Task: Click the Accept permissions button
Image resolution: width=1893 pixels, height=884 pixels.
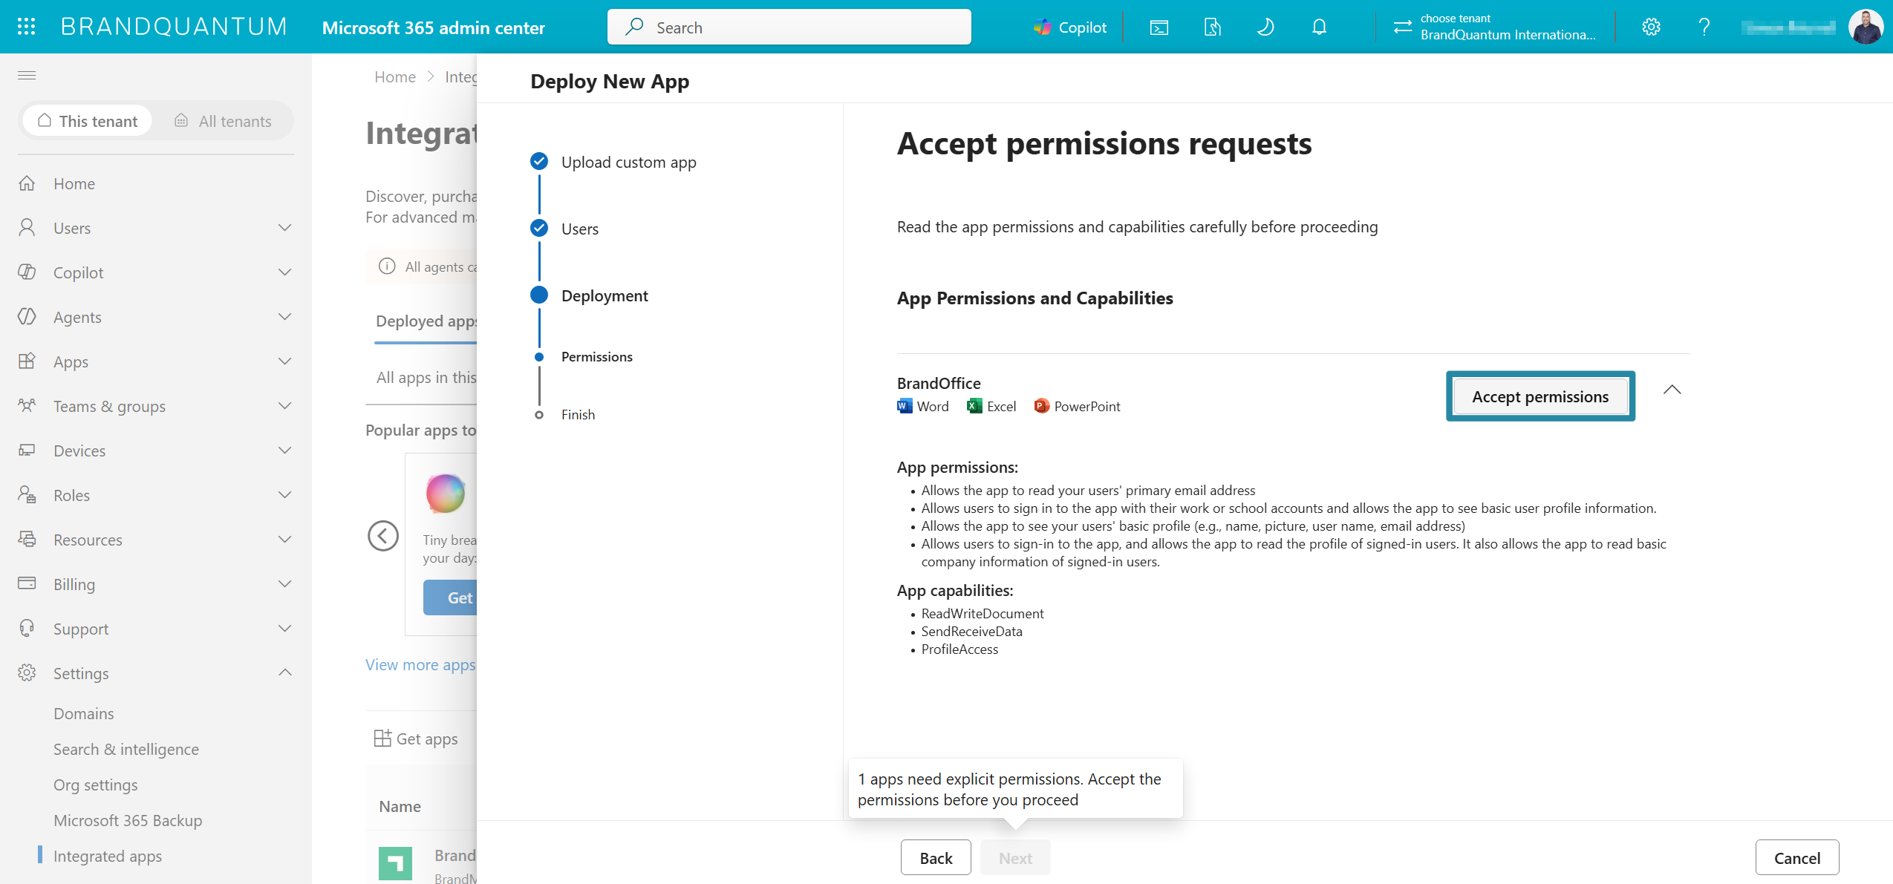Action: click(x=1540, y=396)
